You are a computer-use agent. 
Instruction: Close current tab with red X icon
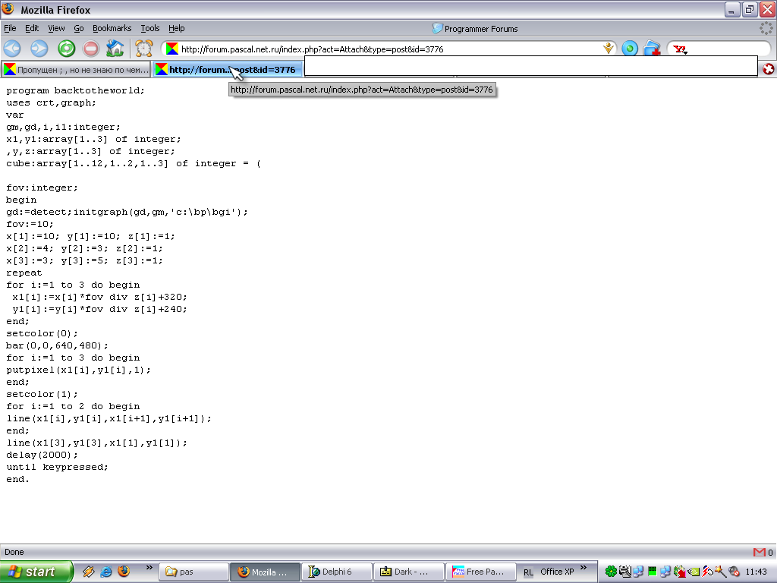768,69
